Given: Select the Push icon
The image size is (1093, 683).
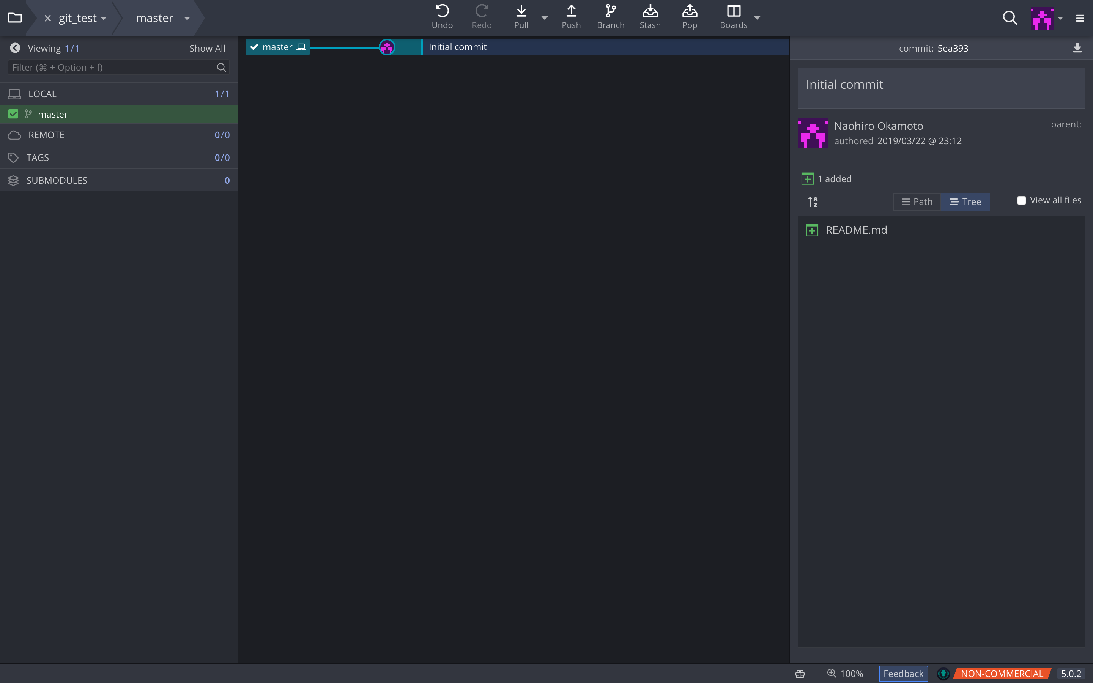Looking at the screenshot, I should point(571,11).
